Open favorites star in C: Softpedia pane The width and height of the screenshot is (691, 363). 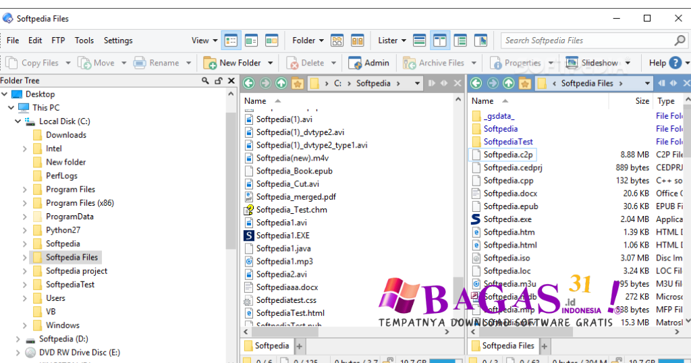298,83
